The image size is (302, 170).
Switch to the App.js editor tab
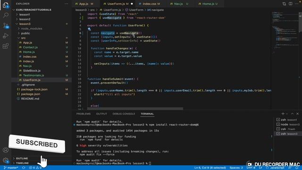point(86,4)
